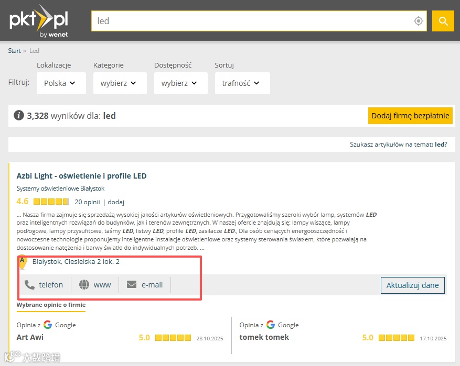The image size is (460, 366).
Task: Click 'Systemy oświetleniowe Białystok' category text
Action: [60, 188]
